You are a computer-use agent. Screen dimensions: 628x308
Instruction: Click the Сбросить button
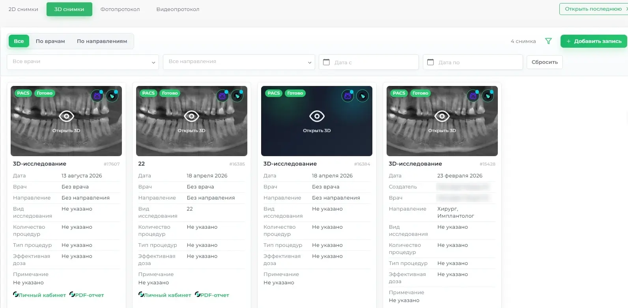pyautogui.click(x=545, y=62)
